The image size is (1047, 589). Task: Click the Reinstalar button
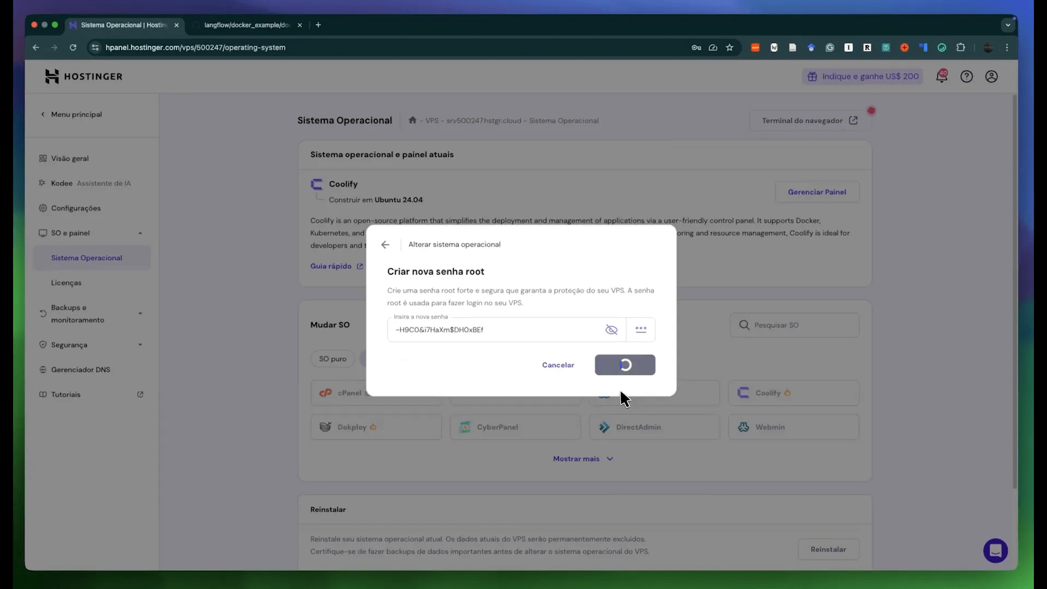coord(828,549)
